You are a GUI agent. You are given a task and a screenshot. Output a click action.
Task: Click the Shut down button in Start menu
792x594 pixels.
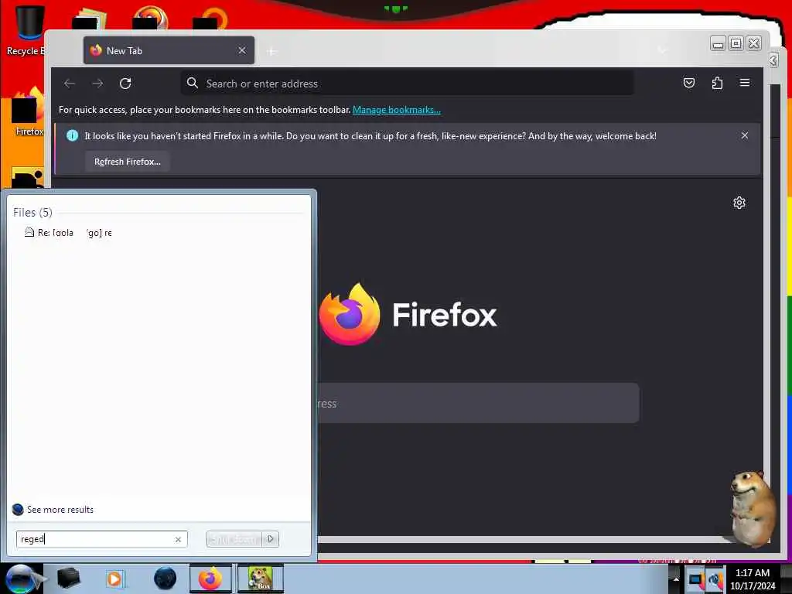click(x=234, y=539)
